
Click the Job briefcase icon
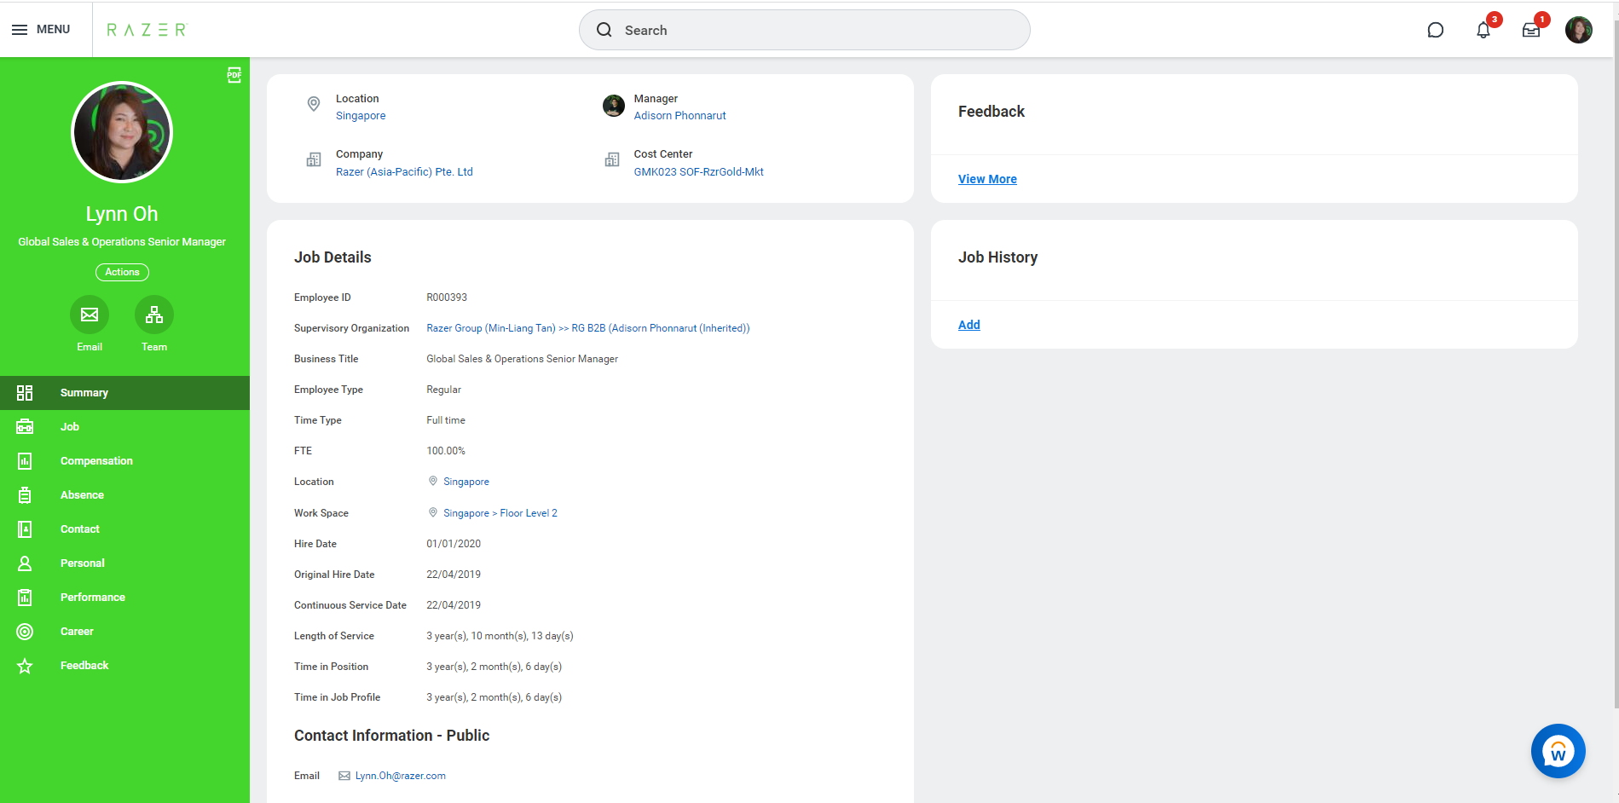pos(25,427)
